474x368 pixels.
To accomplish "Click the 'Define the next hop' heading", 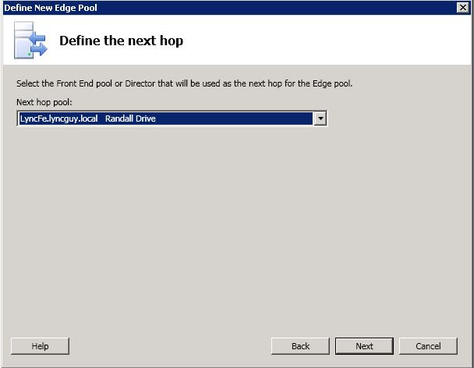I will point(121,41).
